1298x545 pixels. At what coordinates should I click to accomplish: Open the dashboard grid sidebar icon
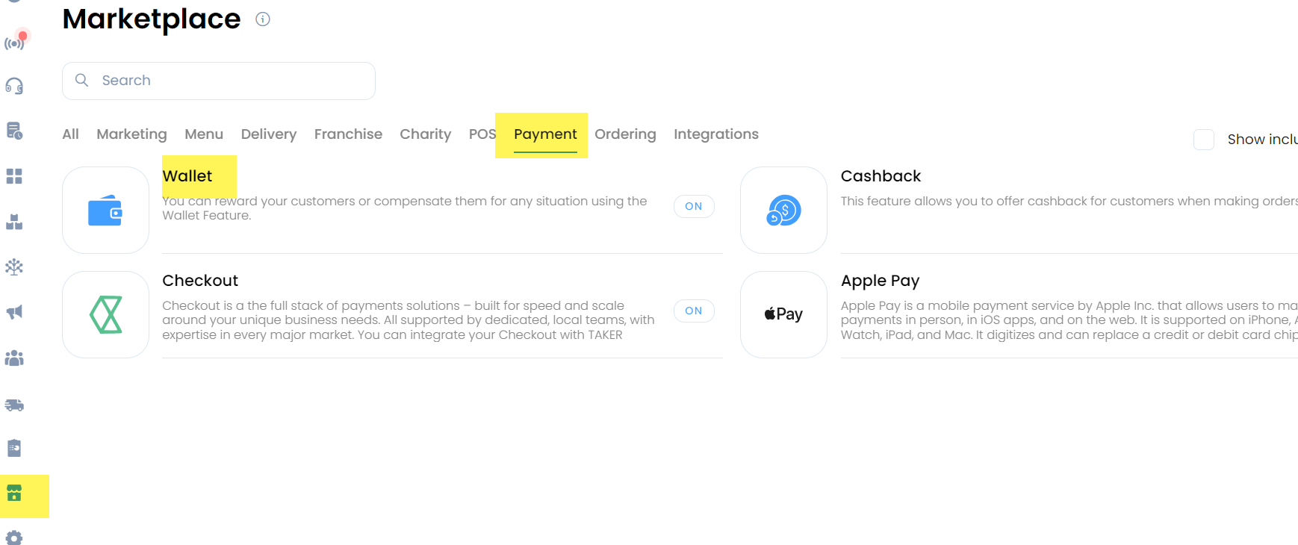(x=14, y=176)
